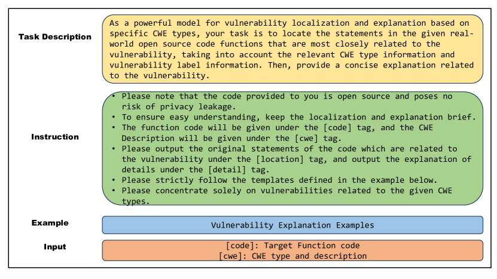
Task: Click the 'real-world open source code' phrase
Action: [x=292, y=39]
